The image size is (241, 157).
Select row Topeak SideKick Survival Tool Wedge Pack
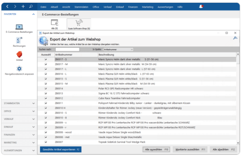137,142
